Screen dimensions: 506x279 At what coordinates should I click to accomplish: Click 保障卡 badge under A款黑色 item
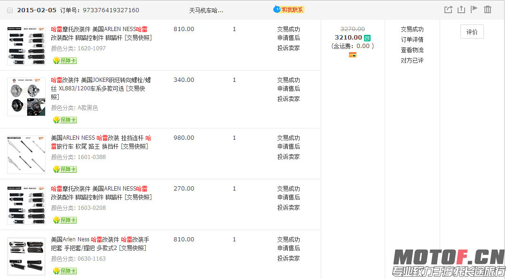(x=65, y=120)
